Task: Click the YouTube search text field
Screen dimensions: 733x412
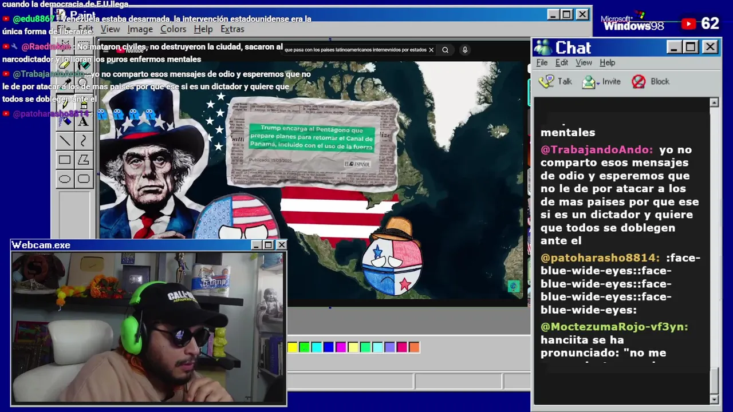Action: coord(355,50)
